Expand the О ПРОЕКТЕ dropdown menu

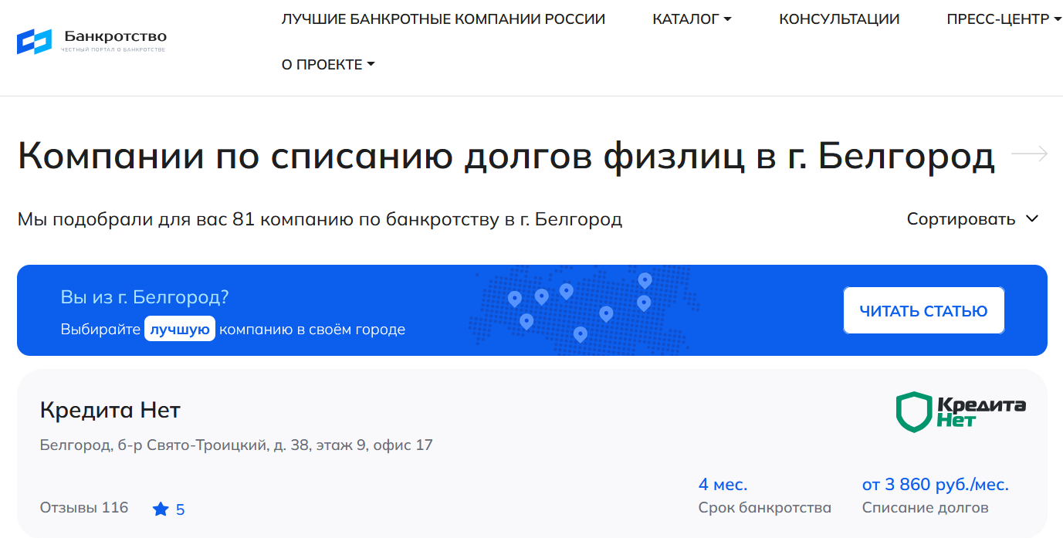328,65
